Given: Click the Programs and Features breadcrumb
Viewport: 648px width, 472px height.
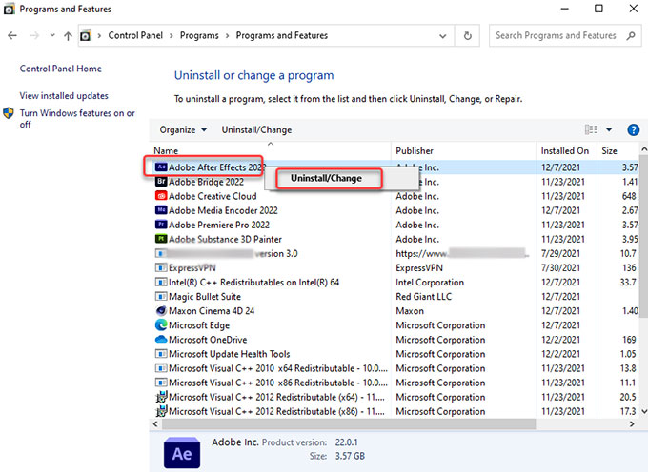Looking at the screenshot, I should pos(282,35).
